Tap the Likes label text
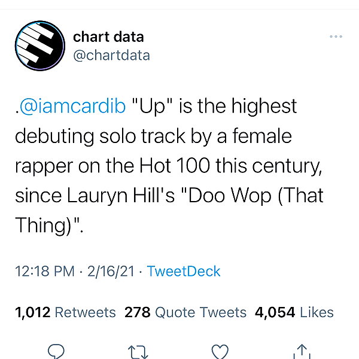 coord(317,312)
